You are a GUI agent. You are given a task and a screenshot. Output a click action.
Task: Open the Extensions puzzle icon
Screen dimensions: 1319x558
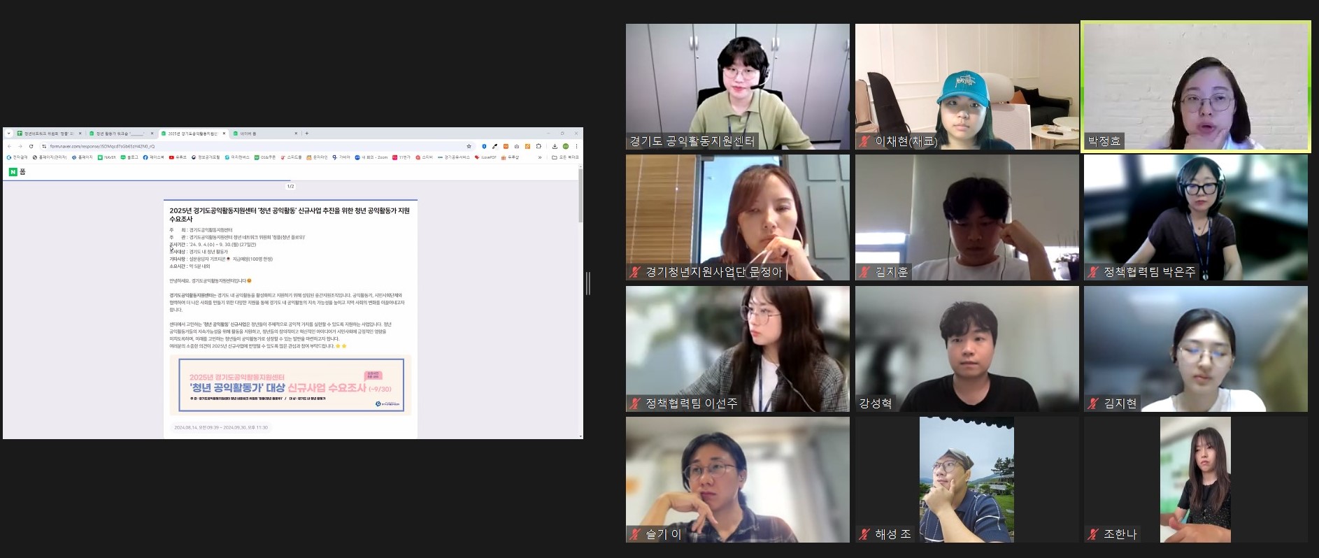click(539, 146)
